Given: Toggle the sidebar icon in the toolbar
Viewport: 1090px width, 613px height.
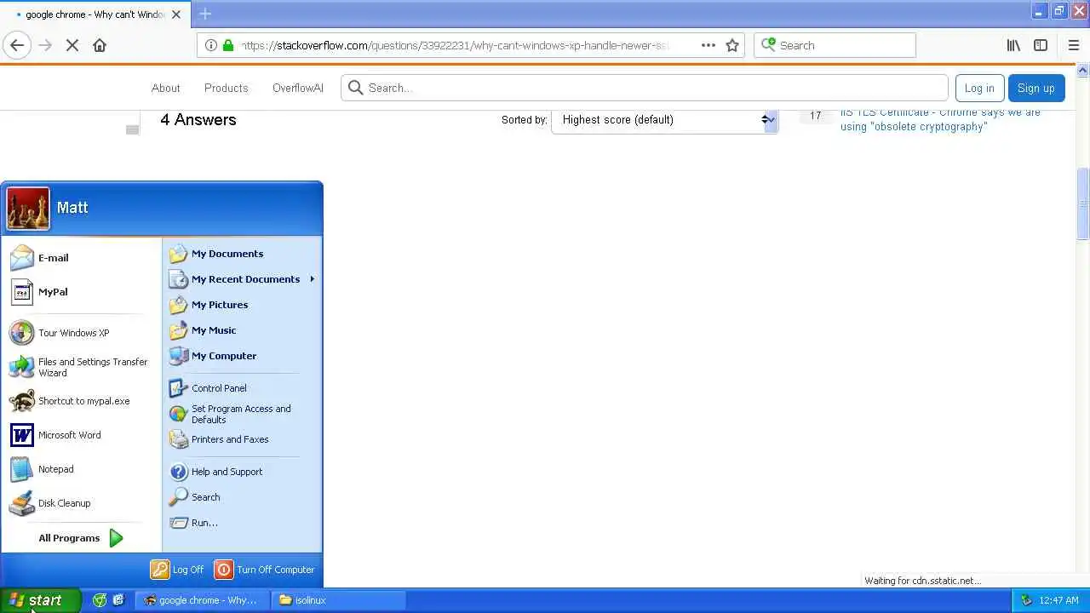Looking at the screenshot, I should (1041, 45).
